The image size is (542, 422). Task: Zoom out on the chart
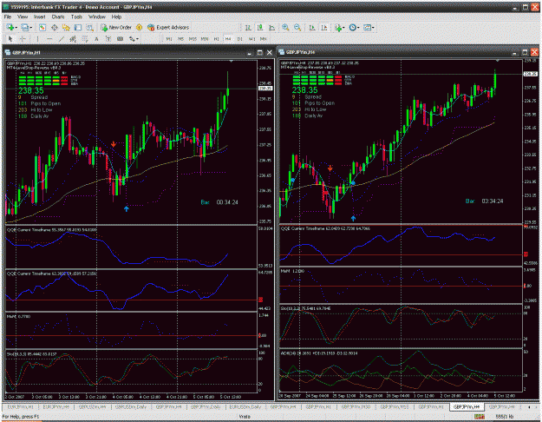[x=297, y=27]
